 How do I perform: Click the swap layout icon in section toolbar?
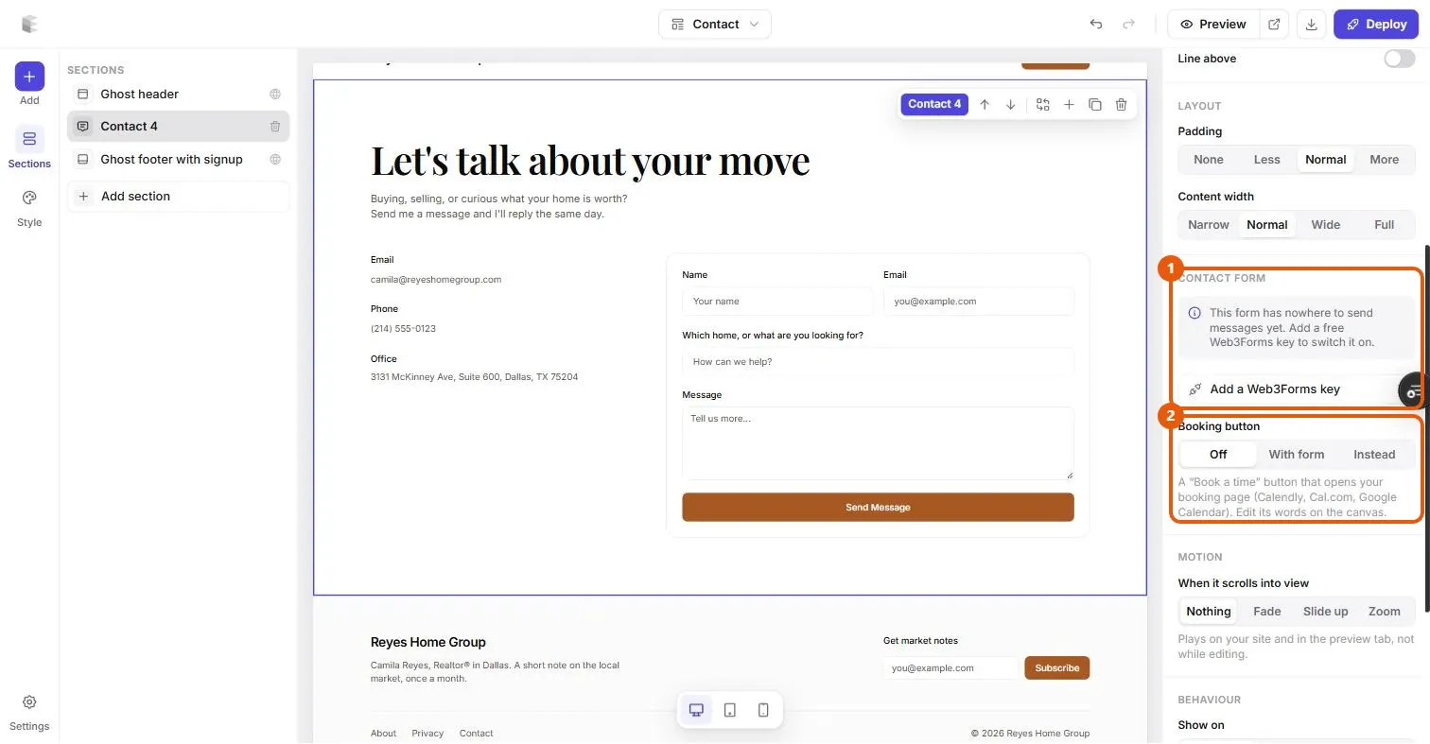(1043, 105)
